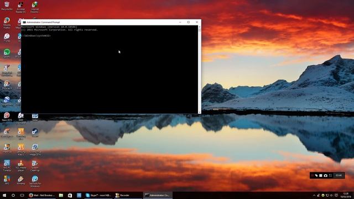
Task: Open File Explorer from the taskbar
Action: pos(61,195)
